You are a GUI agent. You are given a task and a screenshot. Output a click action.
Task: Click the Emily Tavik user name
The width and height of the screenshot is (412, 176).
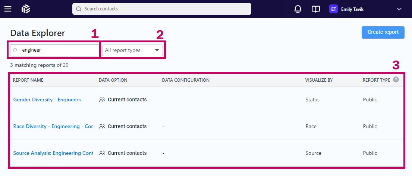(352, 9)
